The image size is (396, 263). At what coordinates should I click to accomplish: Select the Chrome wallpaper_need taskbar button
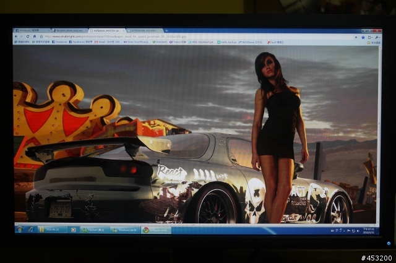[x=156, y=230]
